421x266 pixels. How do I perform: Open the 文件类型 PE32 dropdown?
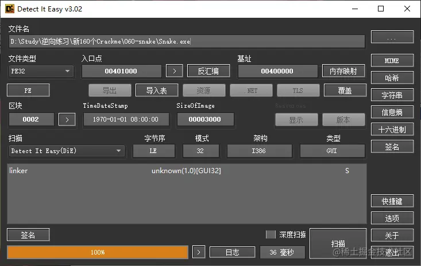(x=41, y=71)
